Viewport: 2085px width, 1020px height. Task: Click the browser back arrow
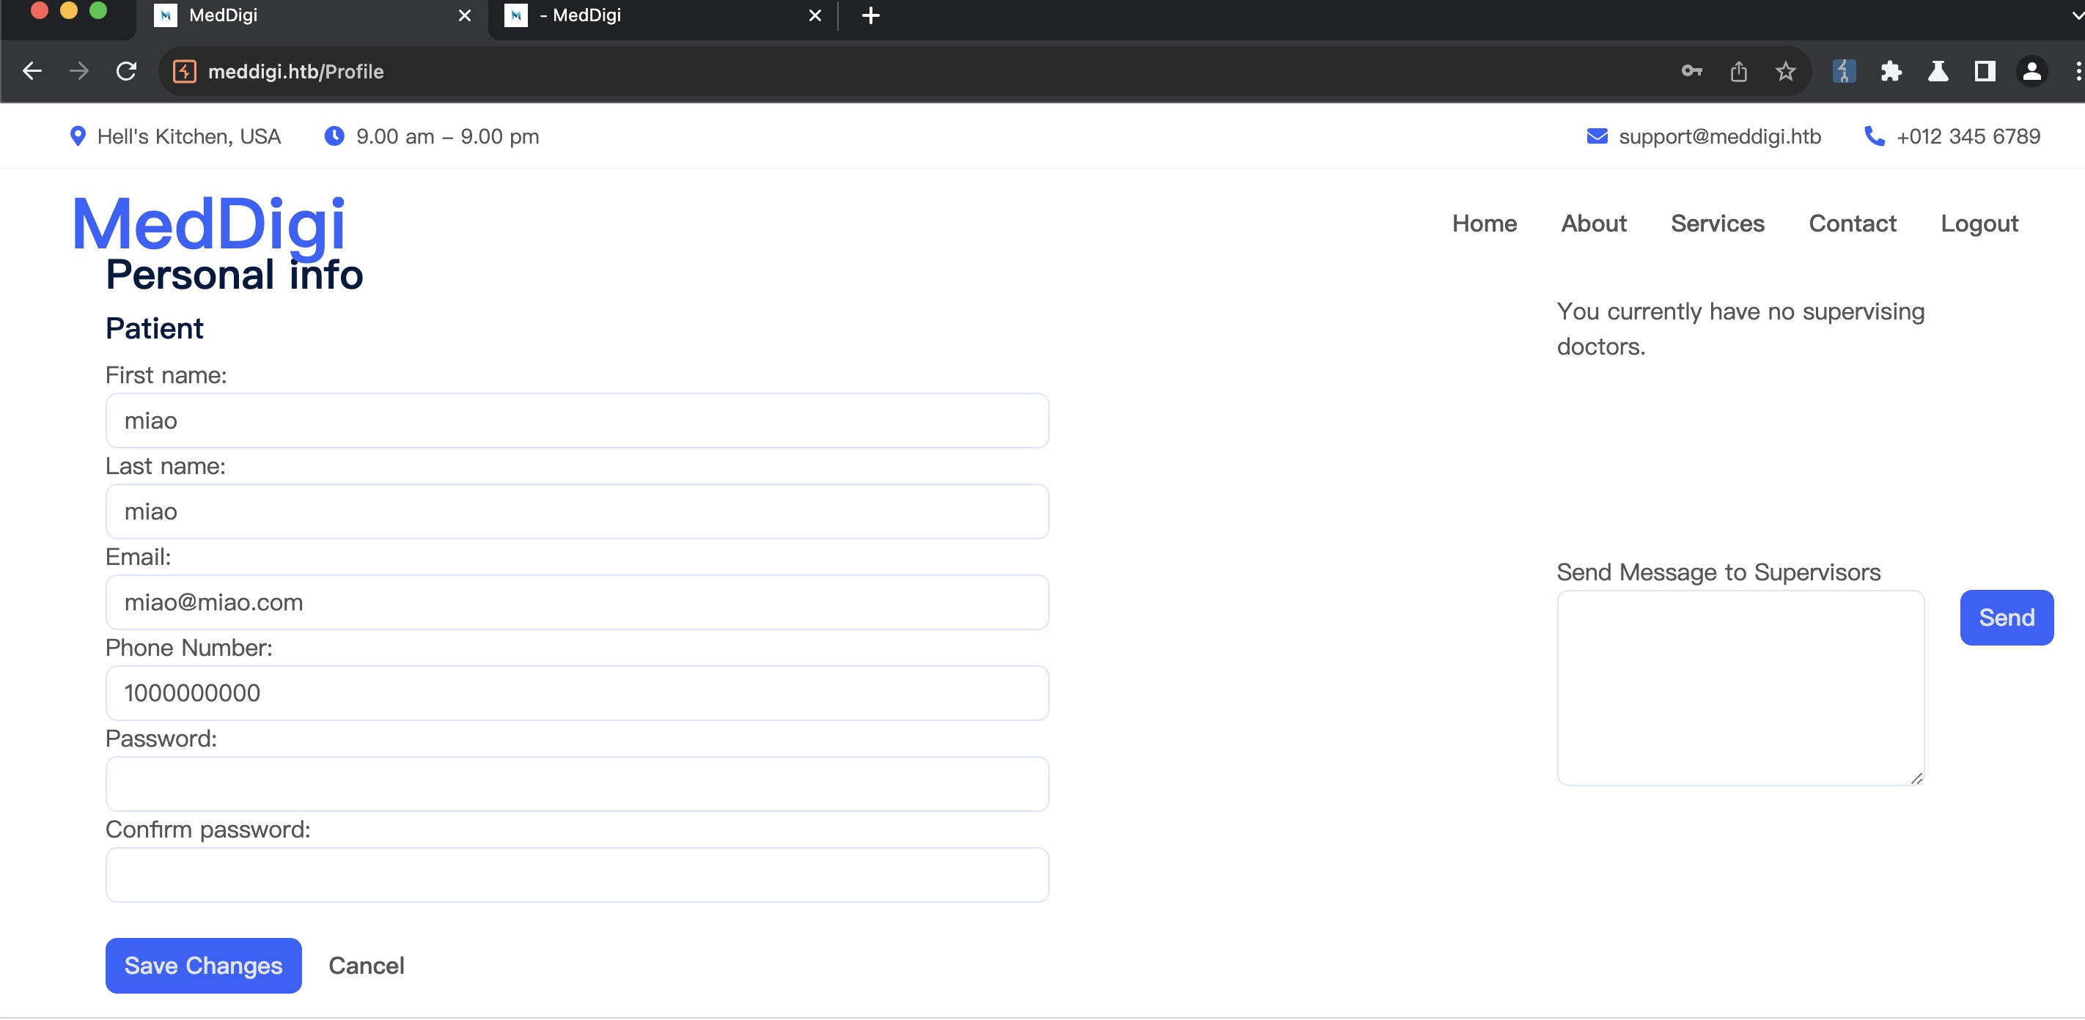(x=32, y=71)
